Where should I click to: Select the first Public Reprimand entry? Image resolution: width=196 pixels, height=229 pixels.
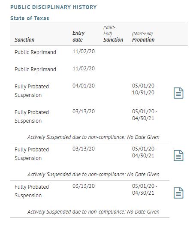click(x=35, y=52)
